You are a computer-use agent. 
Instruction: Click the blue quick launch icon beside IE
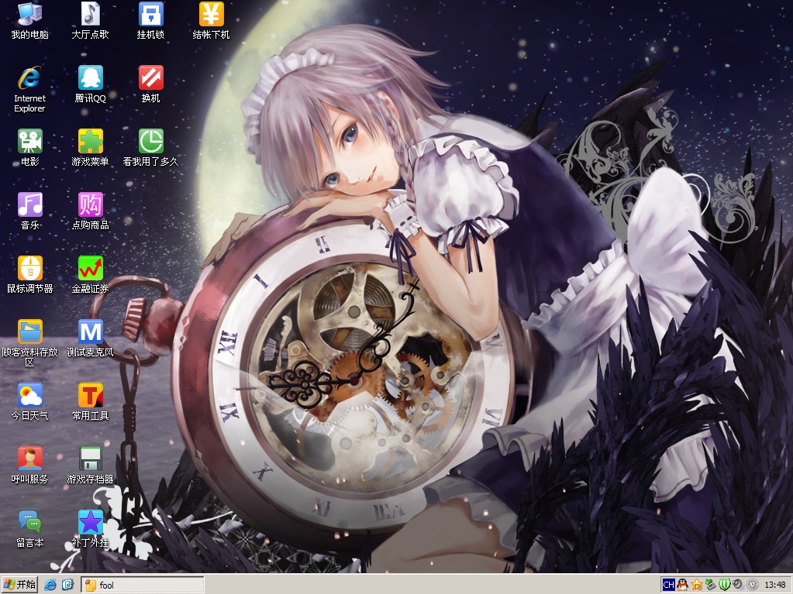coord(67,585)
